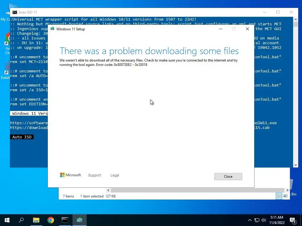
Task: Open Google Chrome from the taskbar
Action: tap(51, 220)
